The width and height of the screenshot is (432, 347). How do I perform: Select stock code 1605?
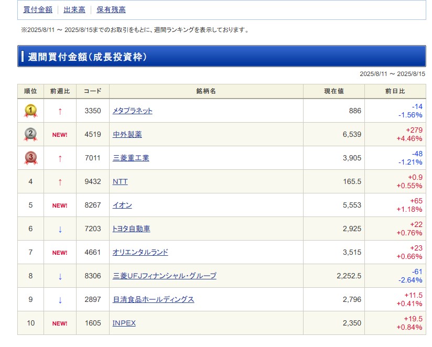coord(93,323)
